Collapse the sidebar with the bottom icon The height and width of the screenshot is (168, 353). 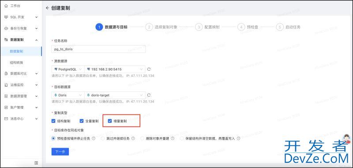36,163
